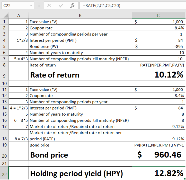
Task: Select cell A7 containing 5 = 4*3
Action: tap(19, 59)
